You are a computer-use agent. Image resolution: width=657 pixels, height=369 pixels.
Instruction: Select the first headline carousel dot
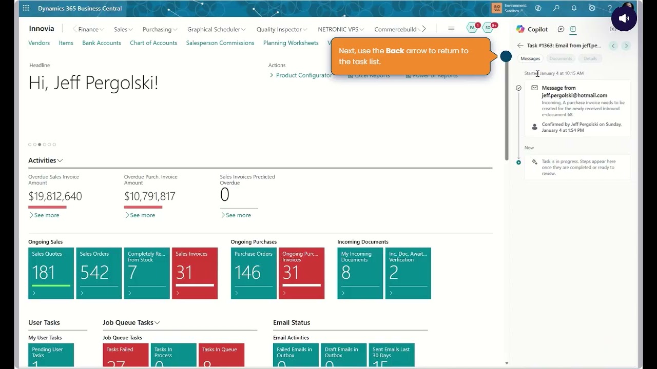tap(30, 145)
